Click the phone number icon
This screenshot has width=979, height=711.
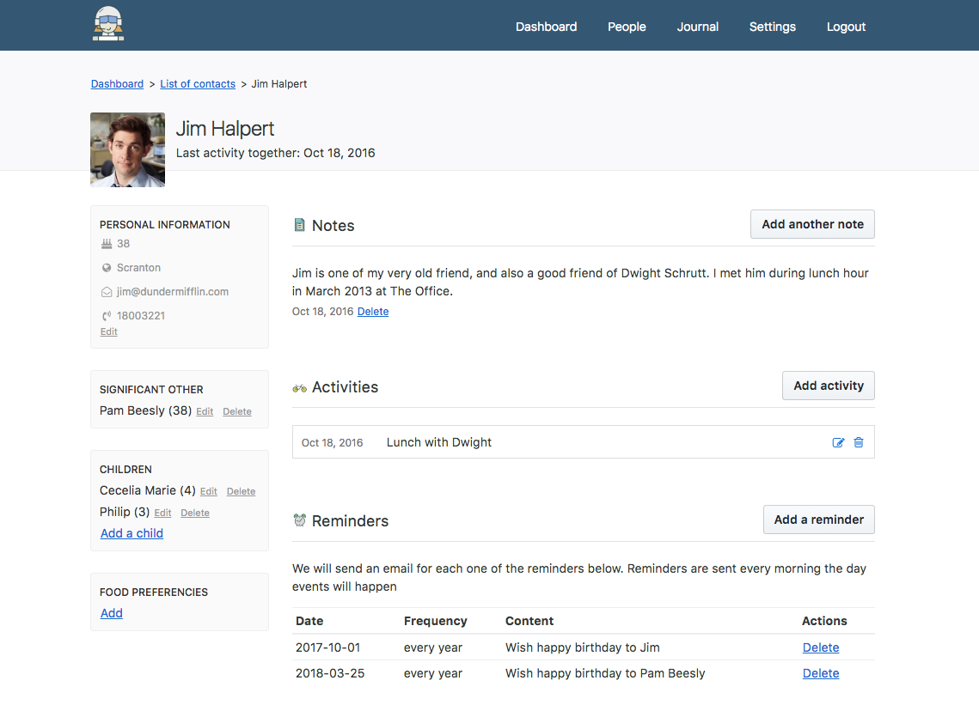click(105, 315)
